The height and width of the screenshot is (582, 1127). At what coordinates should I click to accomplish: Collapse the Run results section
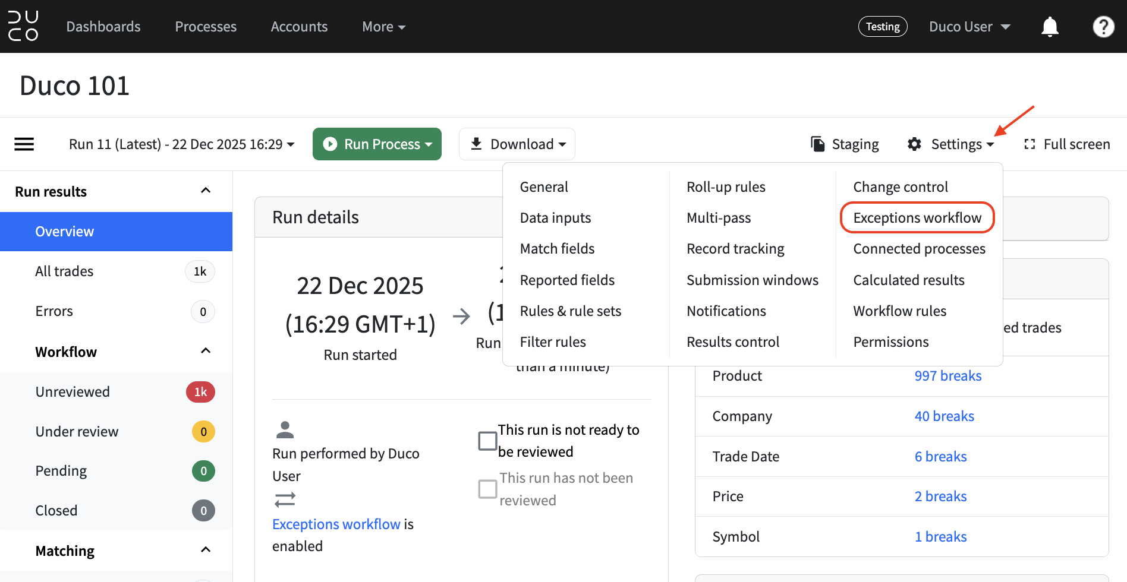pyautogui.click(x=206, y=191)
